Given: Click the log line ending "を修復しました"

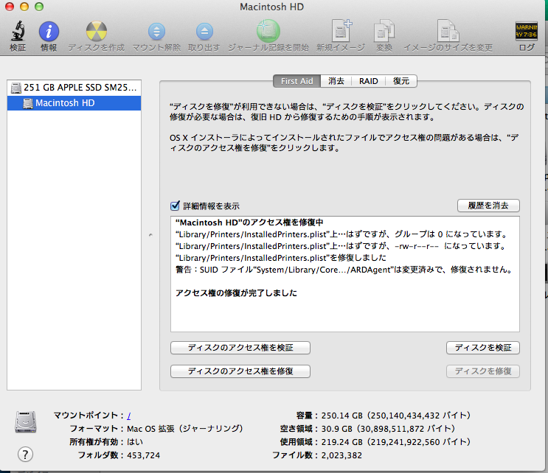Looking at the screenshot, I should 281,258.
